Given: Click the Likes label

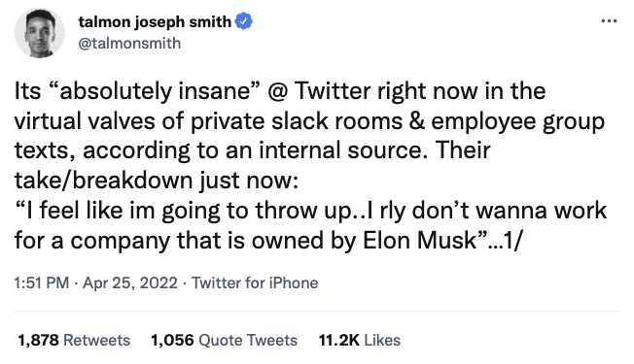Looking at the screenshot, I should [x=382, y=340].
